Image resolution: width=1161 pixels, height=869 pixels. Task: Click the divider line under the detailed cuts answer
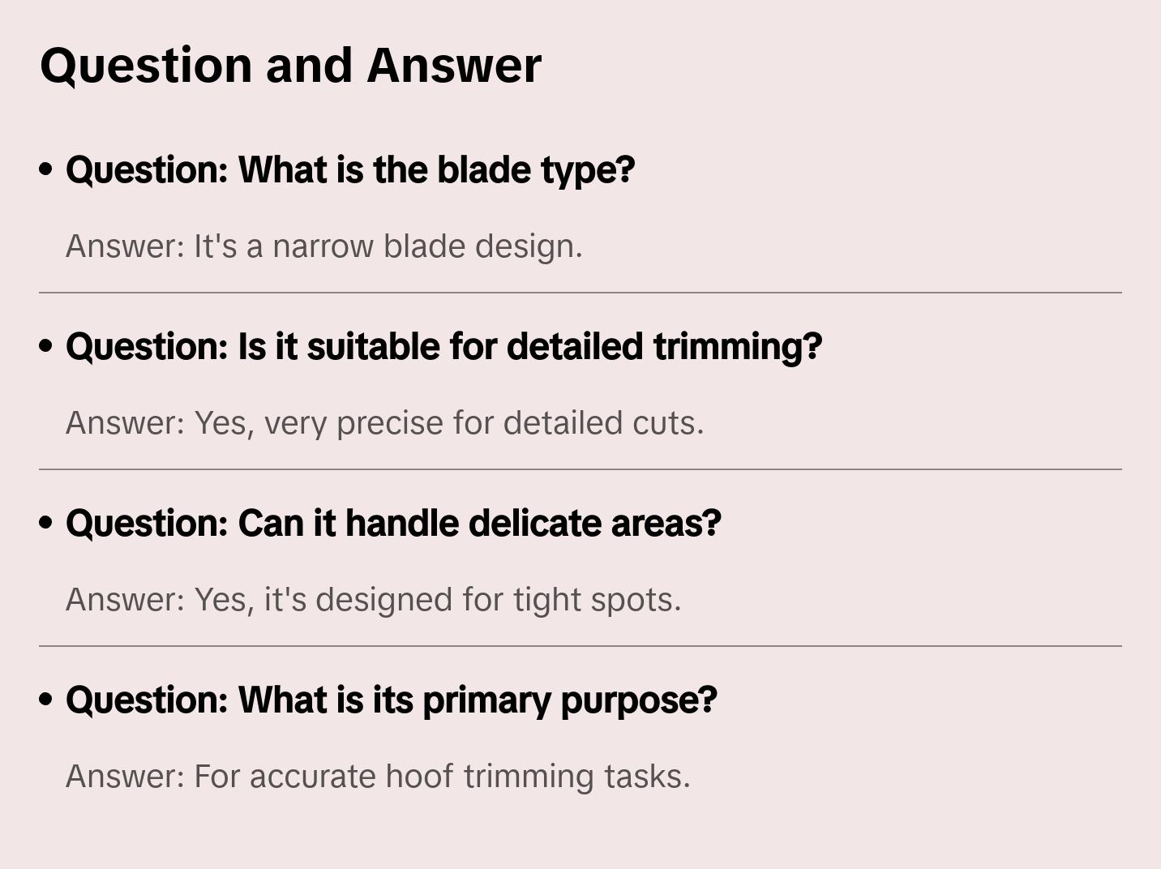click(580, 469)
